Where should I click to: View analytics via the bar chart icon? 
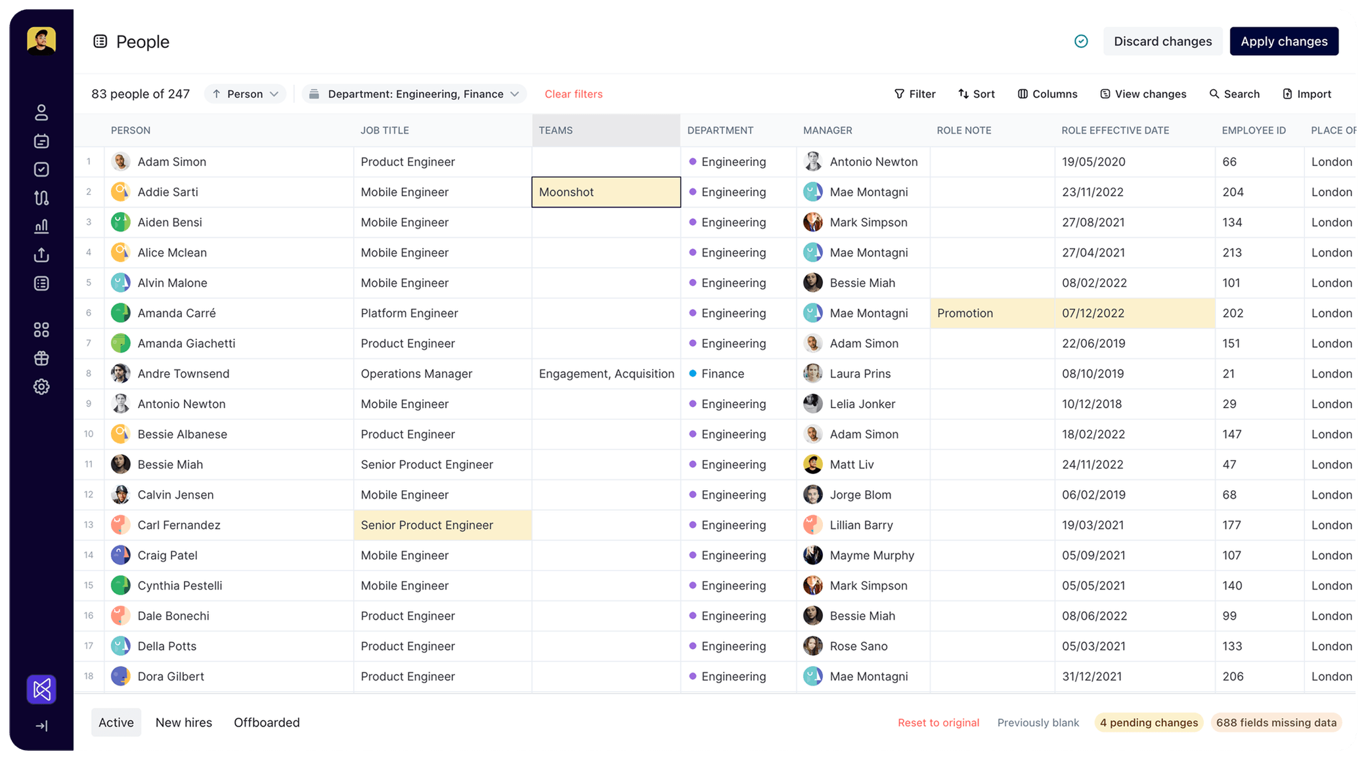[41, 225]
